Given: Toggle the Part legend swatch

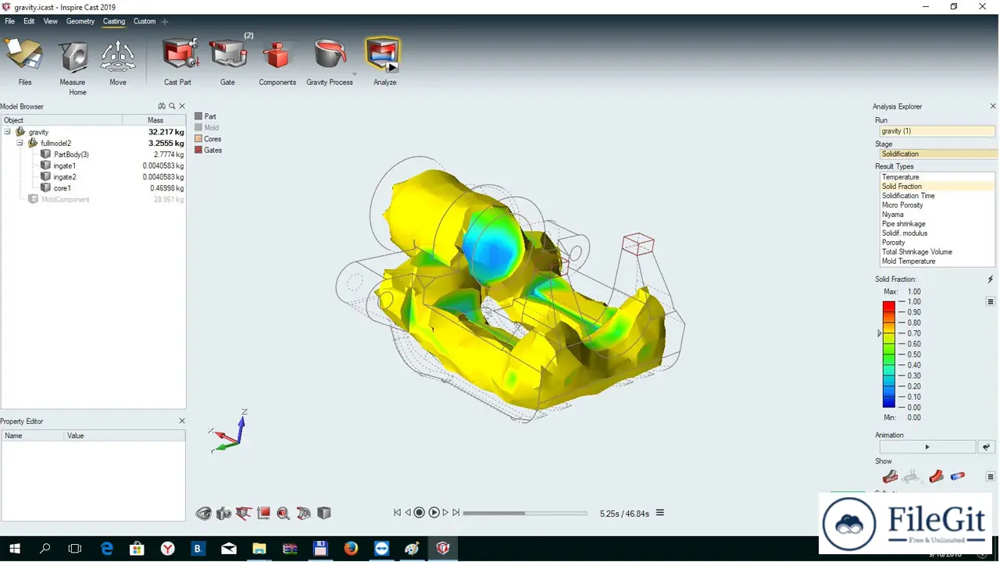Looking at the screenshot, I should click(198, 116).
